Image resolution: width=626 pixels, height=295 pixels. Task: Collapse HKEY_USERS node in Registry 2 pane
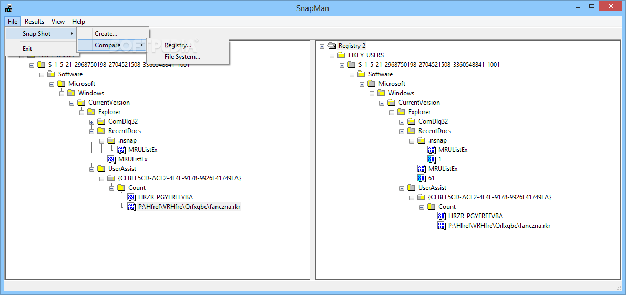pyautogui.click(x=332, y=56)
